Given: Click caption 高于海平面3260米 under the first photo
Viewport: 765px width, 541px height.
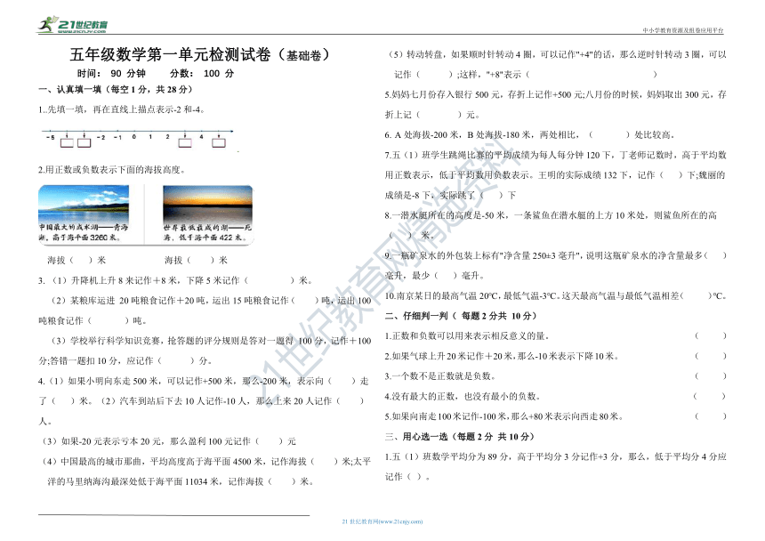Looking at the screenshot, I should pyautogui.click(x=86, y=238).
